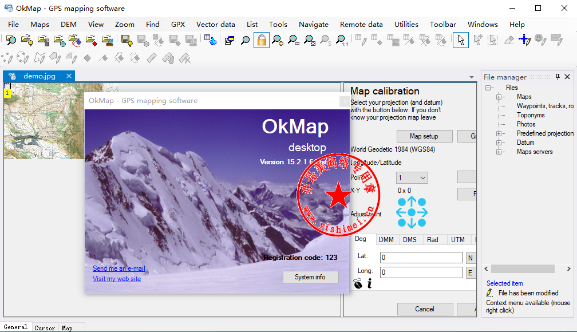This screenshot has width=577, height=332.
Task: Click the blue crosshair with pencil icon
Action: (x=524, y=40)
